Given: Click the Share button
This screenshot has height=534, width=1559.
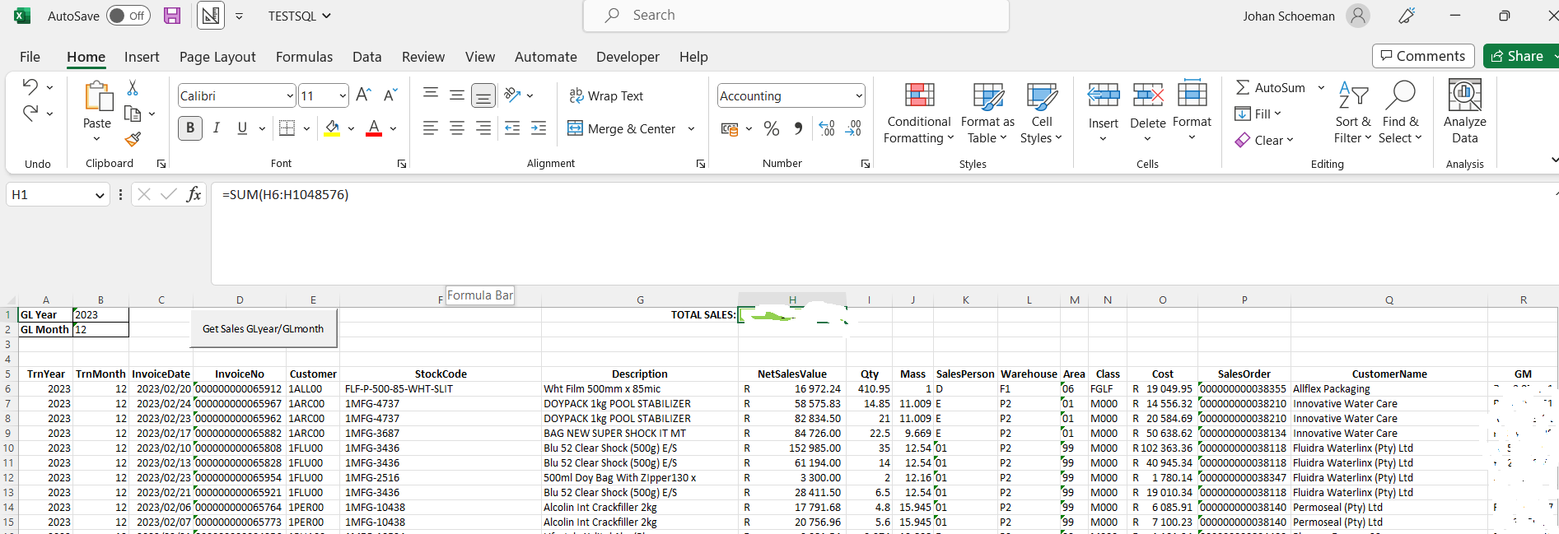Looking at the screenshot, I should [x=1519, y=56].
